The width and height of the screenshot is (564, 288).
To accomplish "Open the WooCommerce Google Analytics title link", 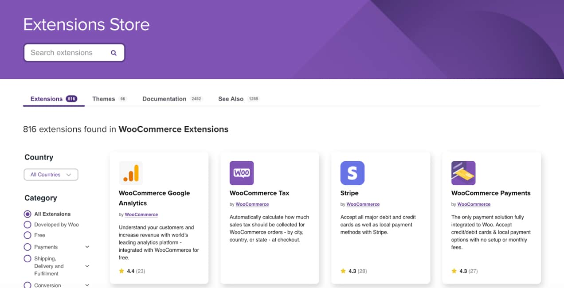I will (x=154, y=198).
